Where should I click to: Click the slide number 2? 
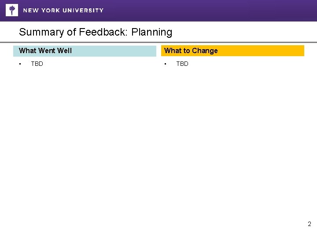tap(309, 224)
